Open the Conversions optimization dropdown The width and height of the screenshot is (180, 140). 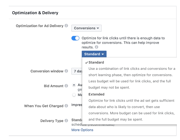(x=86, y=28)
